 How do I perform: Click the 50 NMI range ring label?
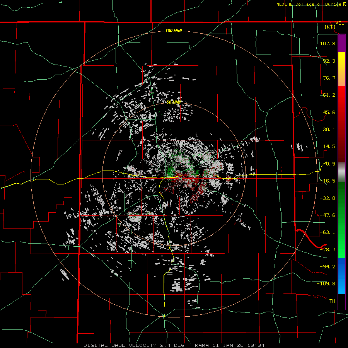pos(174,102)
